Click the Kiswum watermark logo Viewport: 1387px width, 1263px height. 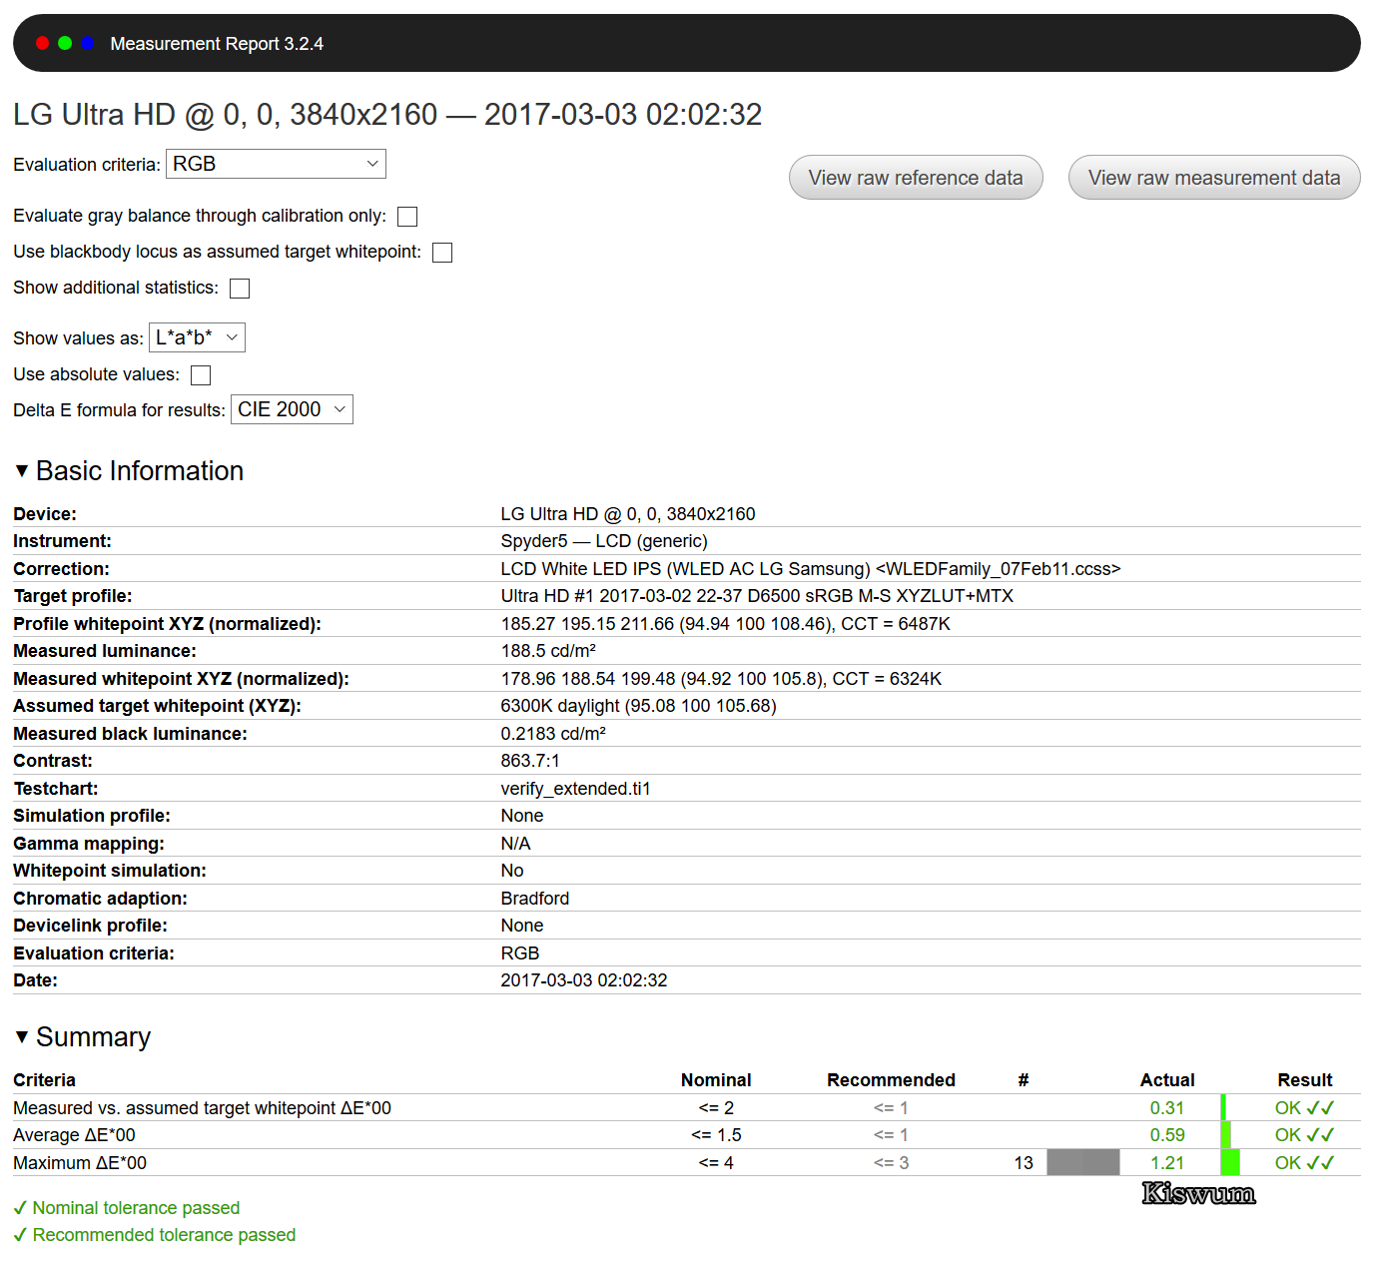pyautogui.click(x=1198, y=1193)
